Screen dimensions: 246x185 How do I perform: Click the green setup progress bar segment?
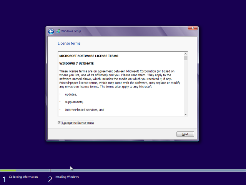point(8,170)
